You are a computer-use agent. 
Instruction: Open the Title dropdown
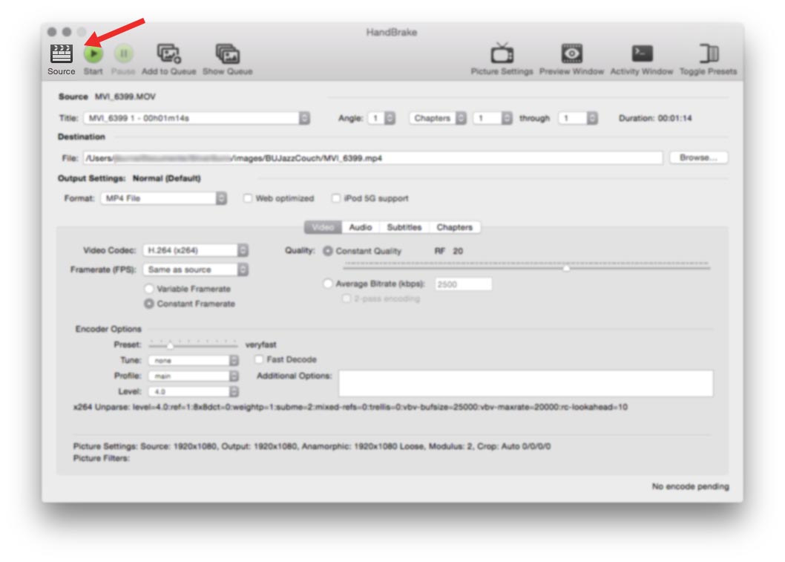coord(197,118)
